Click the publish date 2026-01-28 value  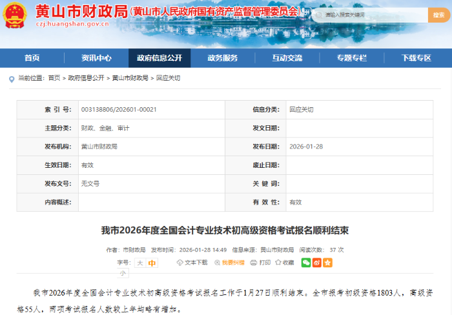(x=306, y=147)
